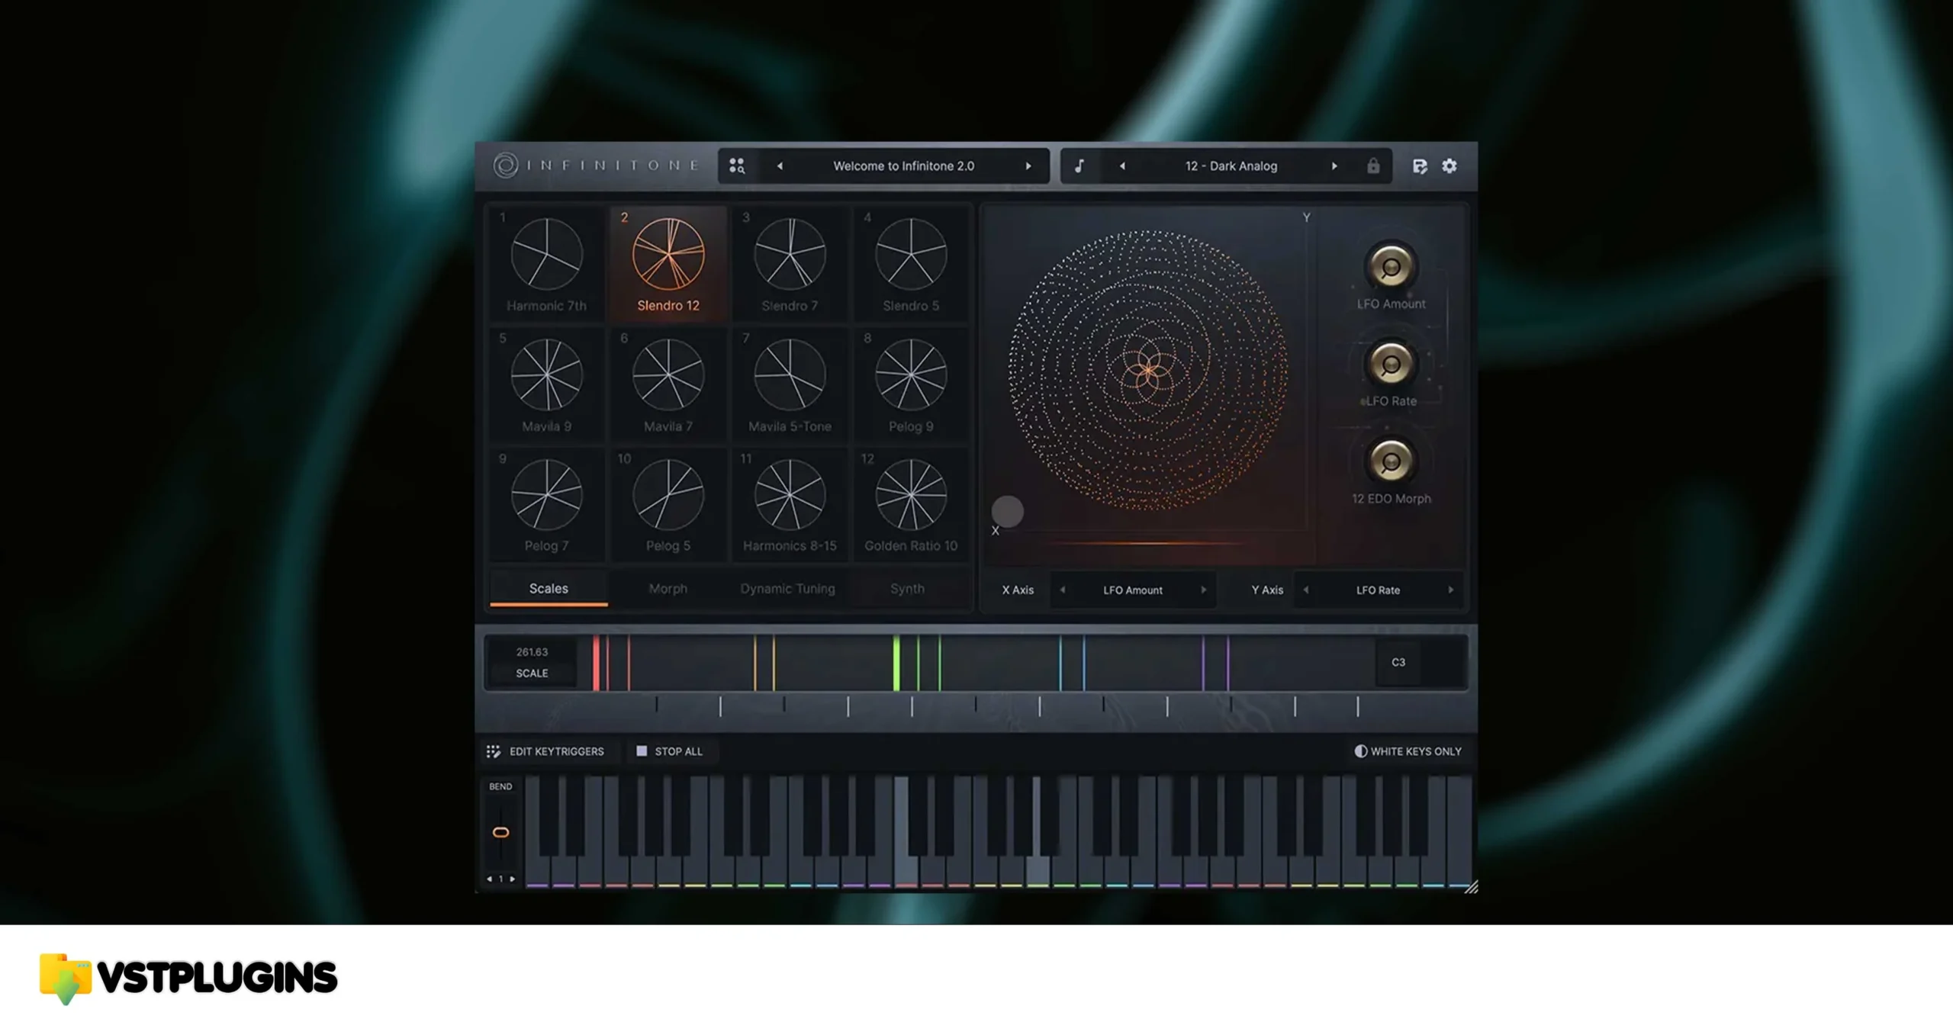
Task: Select the Pelog 7 scale slot
Action: click(547, 504)
